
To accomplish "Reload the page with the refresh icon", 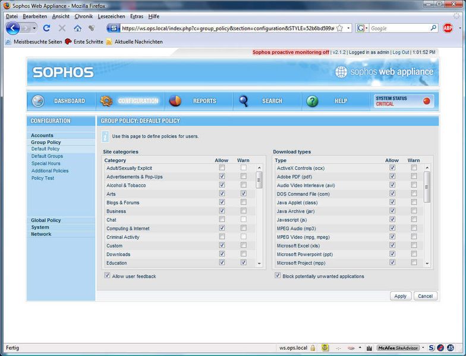I will tap(46, 28).
